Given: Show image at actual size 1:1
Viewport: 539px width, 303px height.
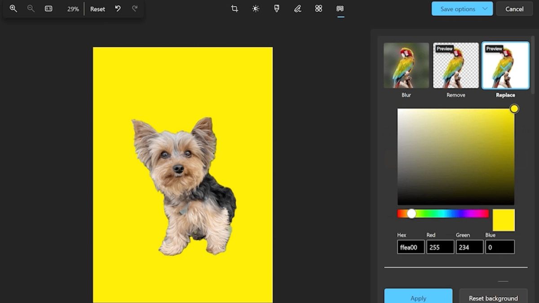Looking at the screenshot, I should [49, 9].
